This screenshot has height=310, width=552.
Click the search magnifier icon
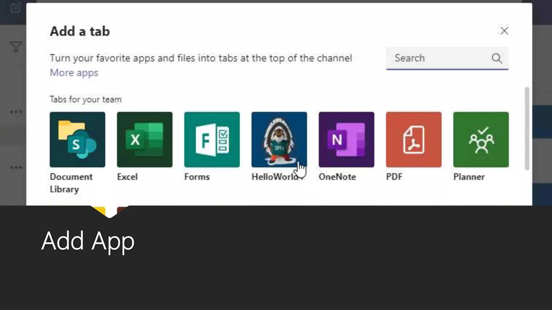click(497, 58)
